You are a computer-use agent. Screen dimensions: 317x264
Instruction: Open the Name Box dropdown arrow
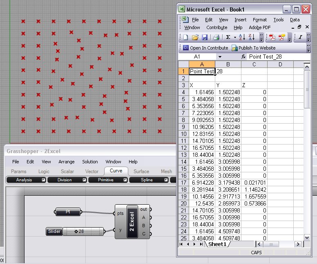click(x=220, y=57)
